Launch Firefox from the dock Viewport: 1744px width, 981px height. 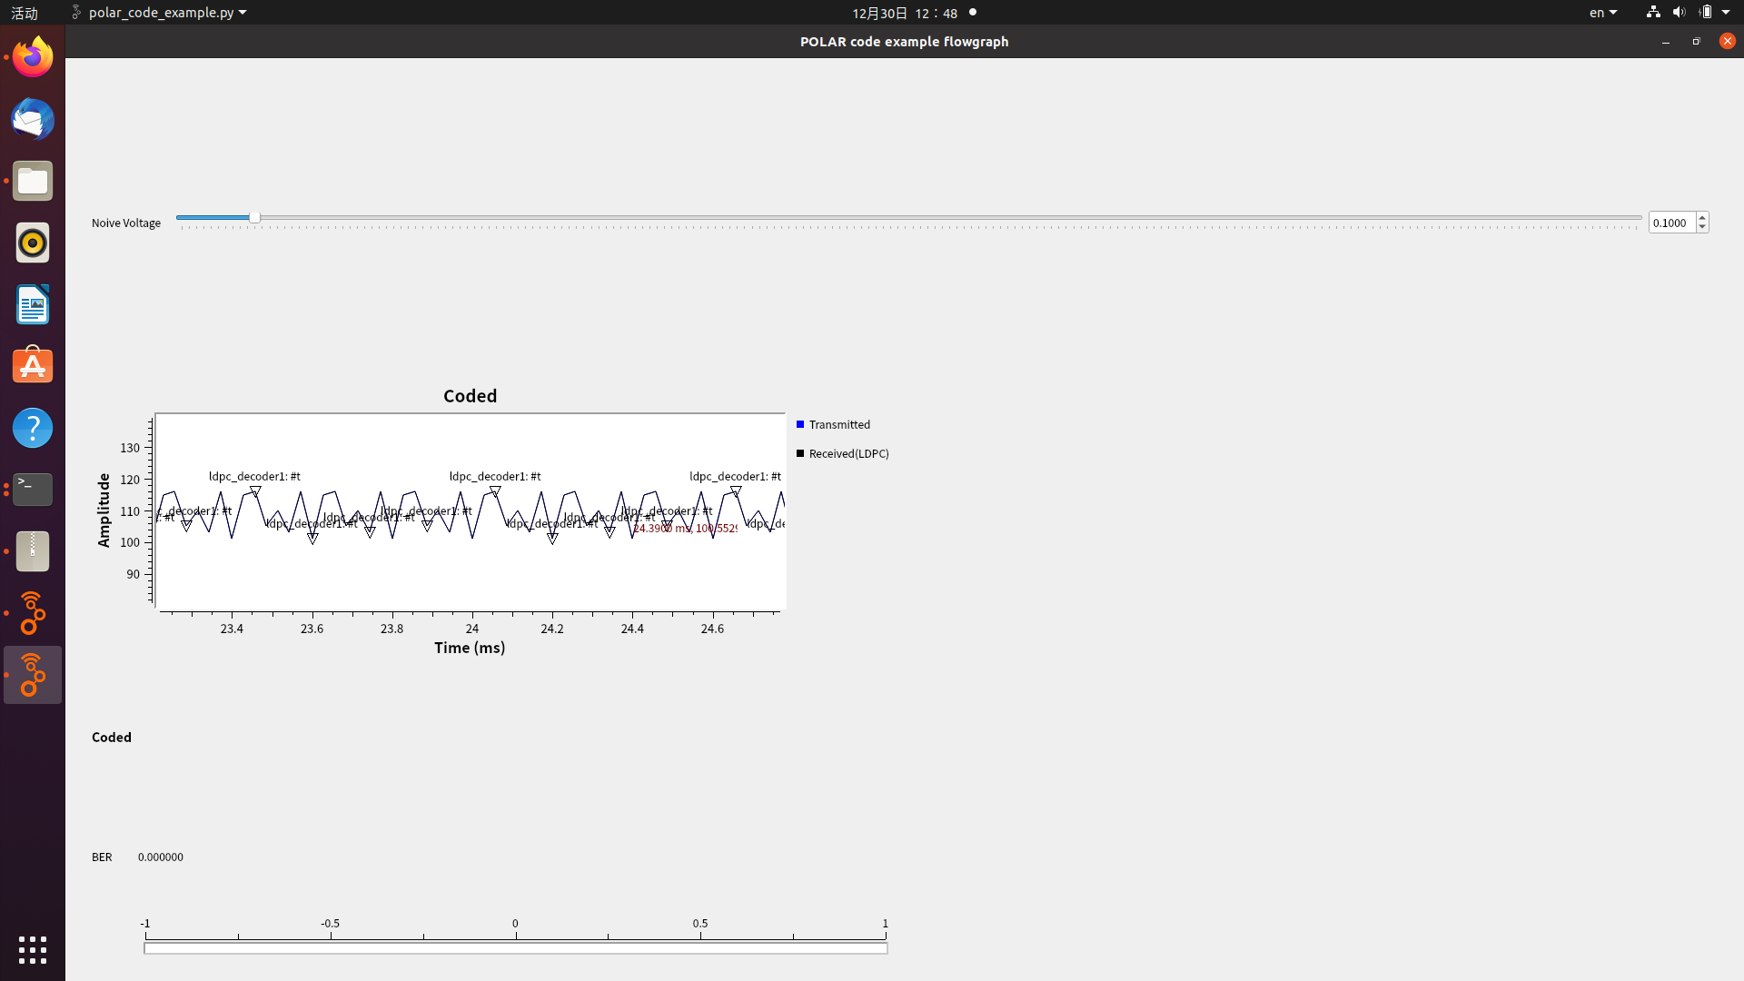click(x=32, y=55)
